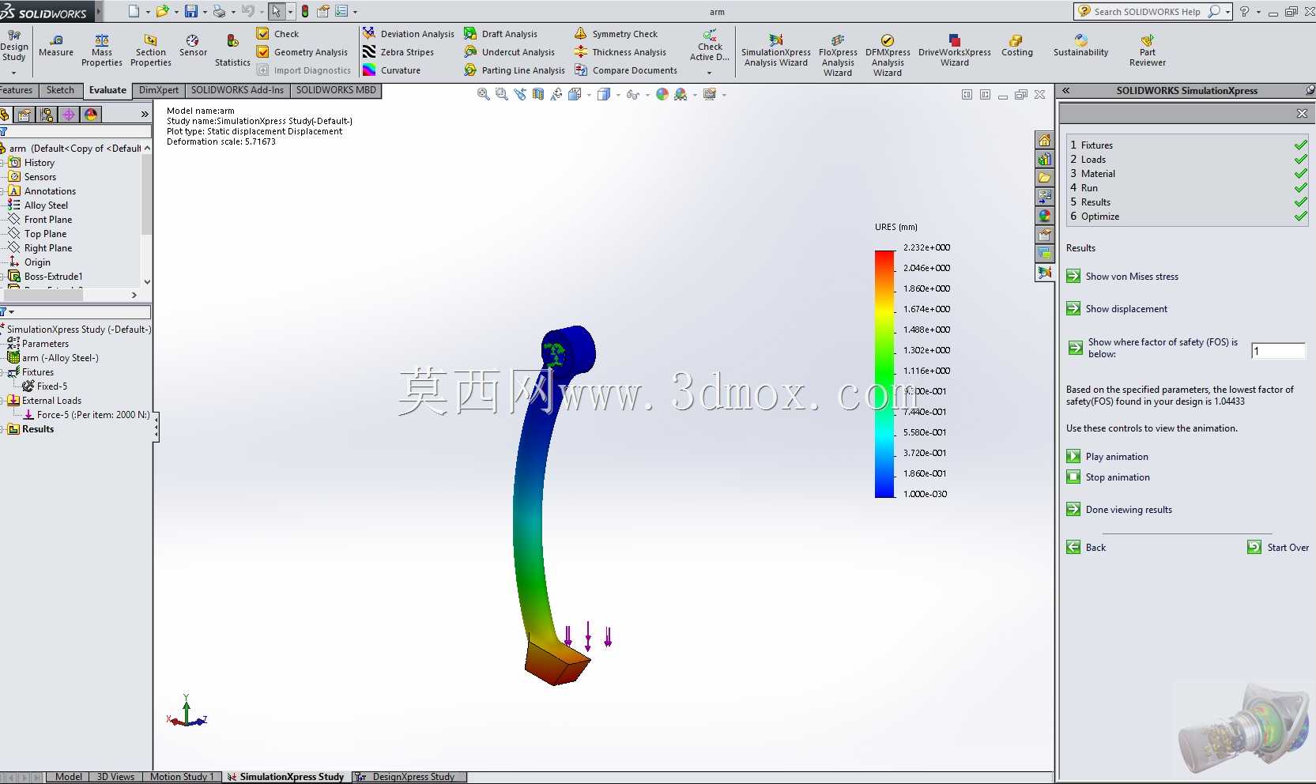Viewport: 1316px width, 784px height.
Task: Toggle the Check checkbox in ribbon
Action: [x=263, y=34]
